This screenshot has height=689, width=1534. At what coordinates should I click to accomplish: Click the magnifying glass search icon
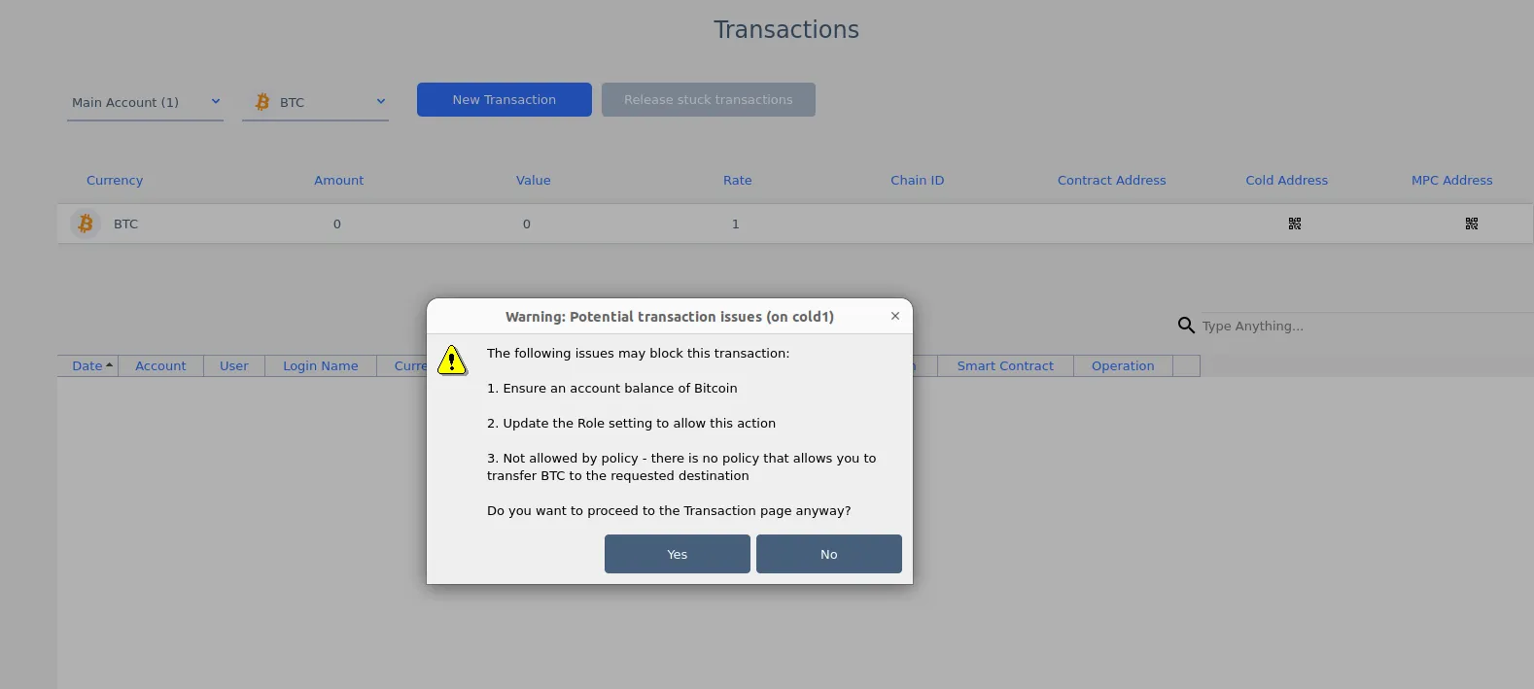(x=1186, y=326)
